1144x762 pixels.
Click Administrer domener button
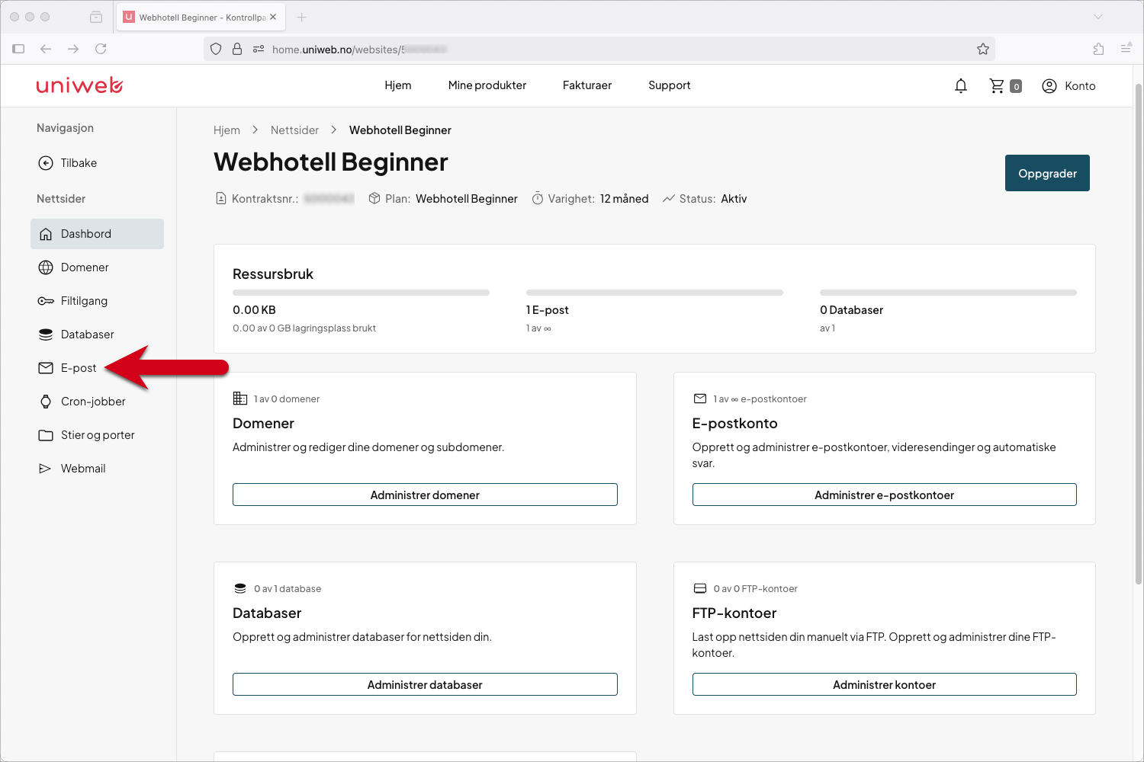tap(425, 495)
